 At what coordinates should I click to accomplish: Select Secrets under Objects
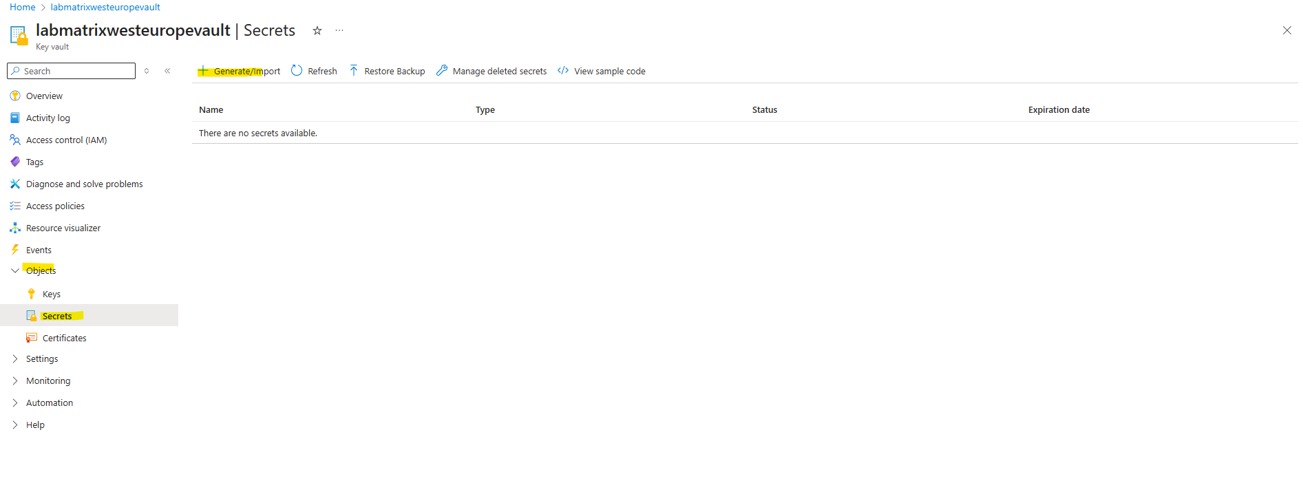(57, 316)
